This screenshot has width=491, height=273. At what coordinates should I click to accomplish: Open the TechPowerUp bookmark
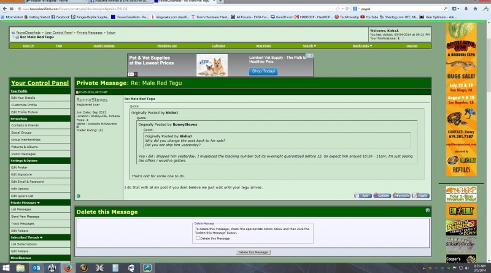347,17
